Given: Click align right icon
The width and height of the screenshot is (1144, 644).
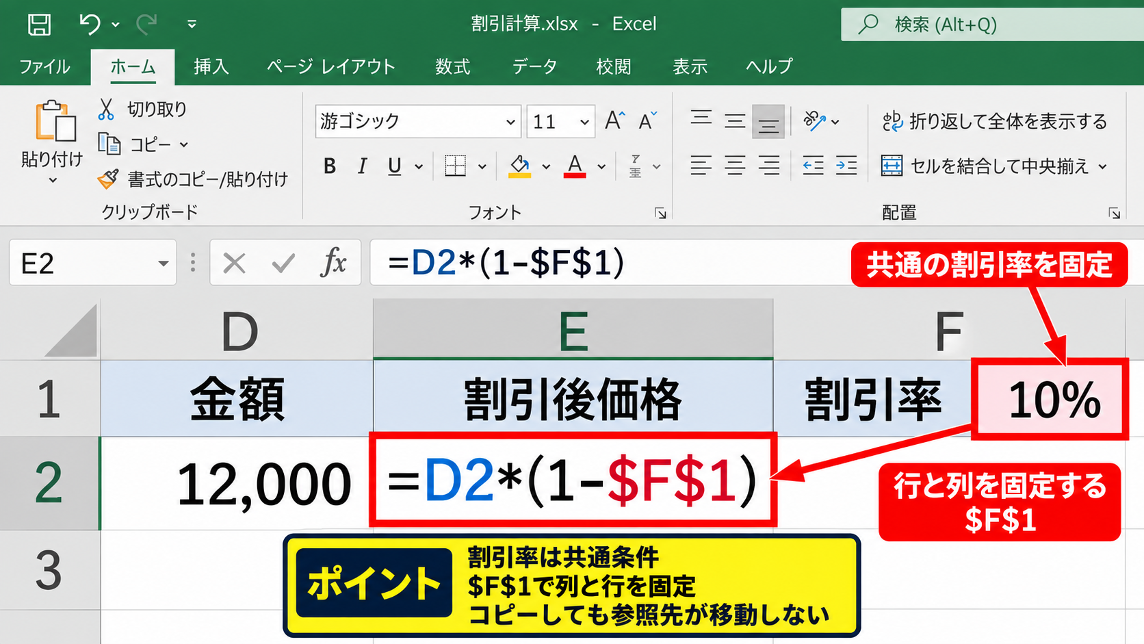Looking at the screenshot, I should click(x=768, y=166).
